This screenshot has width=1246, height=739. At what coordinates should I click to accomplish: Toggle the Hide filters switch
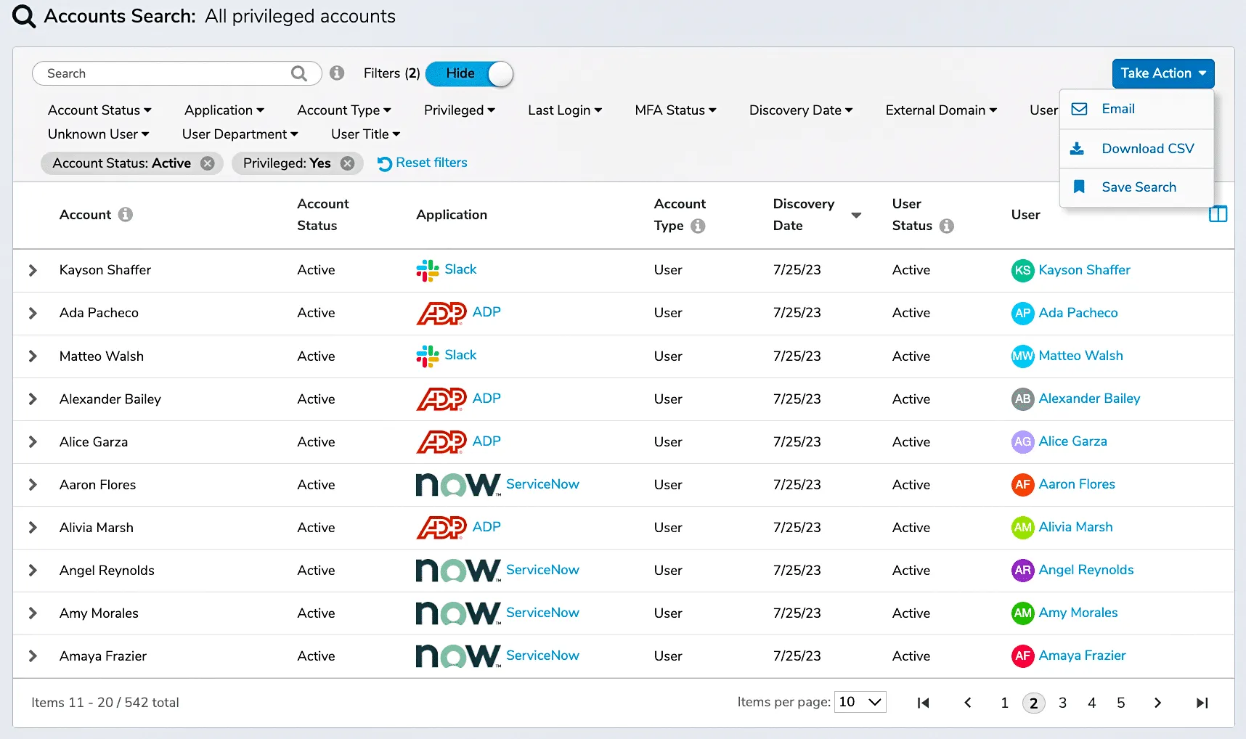pyautogui.click(x=470, y=73)
